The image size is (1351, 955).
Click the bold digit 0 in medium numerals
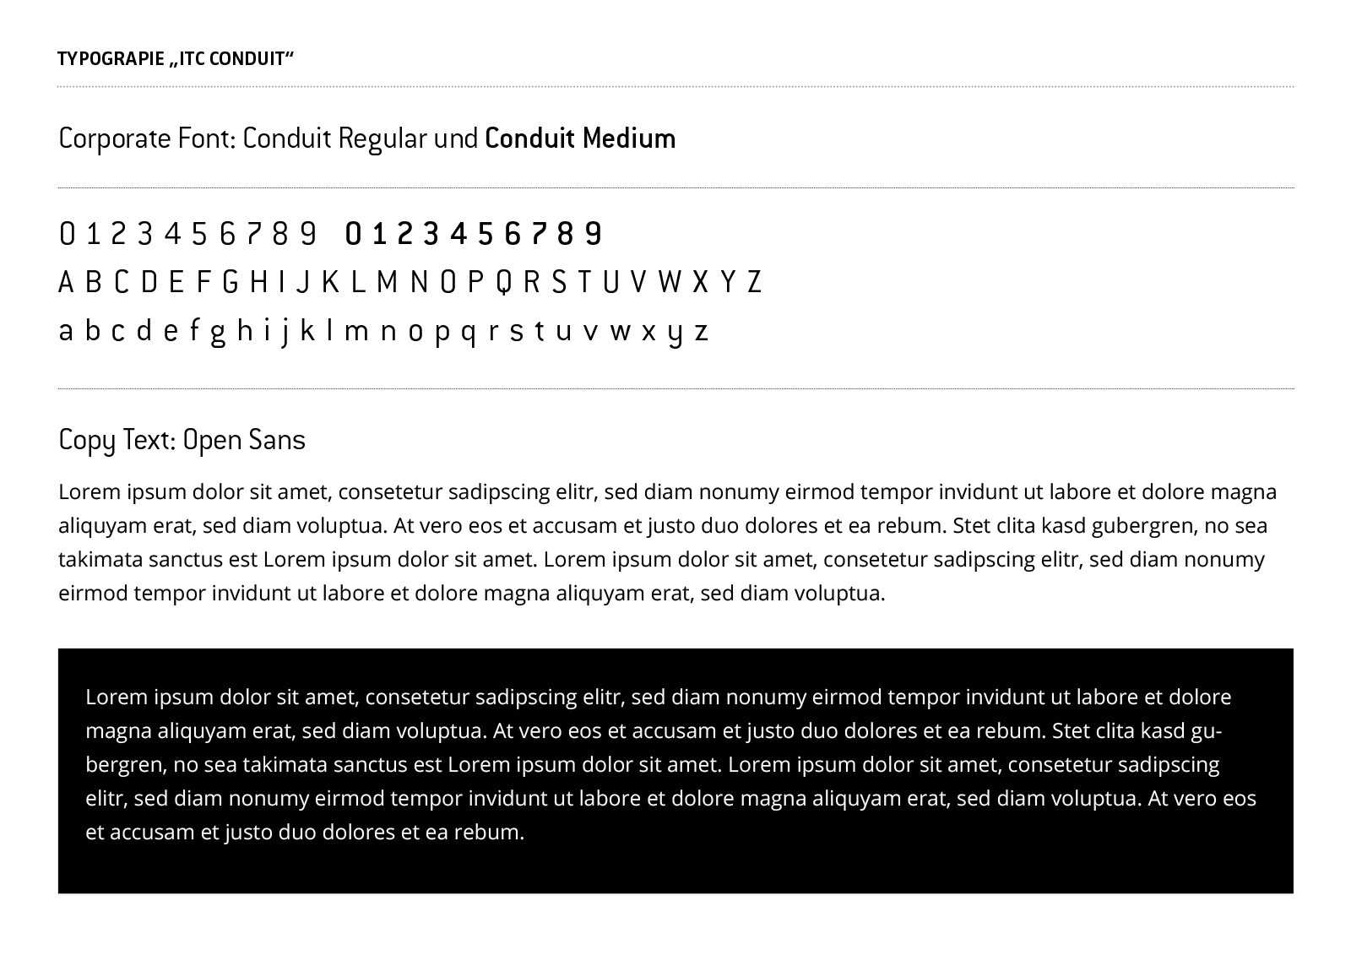point(353,233)
